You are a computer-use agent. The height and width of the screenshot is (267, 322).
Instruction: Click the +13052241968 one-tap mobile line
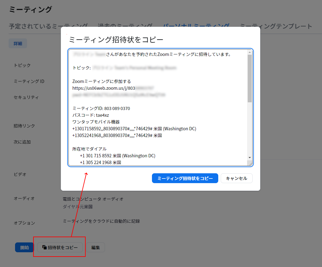pos(117,135)
